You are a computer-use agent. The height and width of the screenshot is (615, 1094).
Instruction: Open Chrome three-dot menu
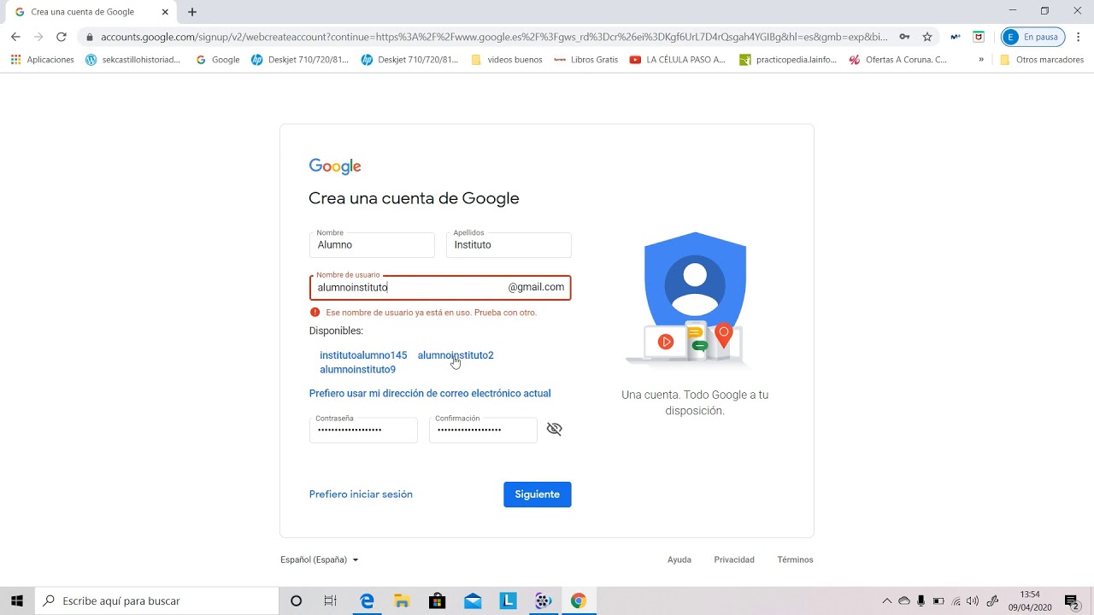(x=1079, y=37)
